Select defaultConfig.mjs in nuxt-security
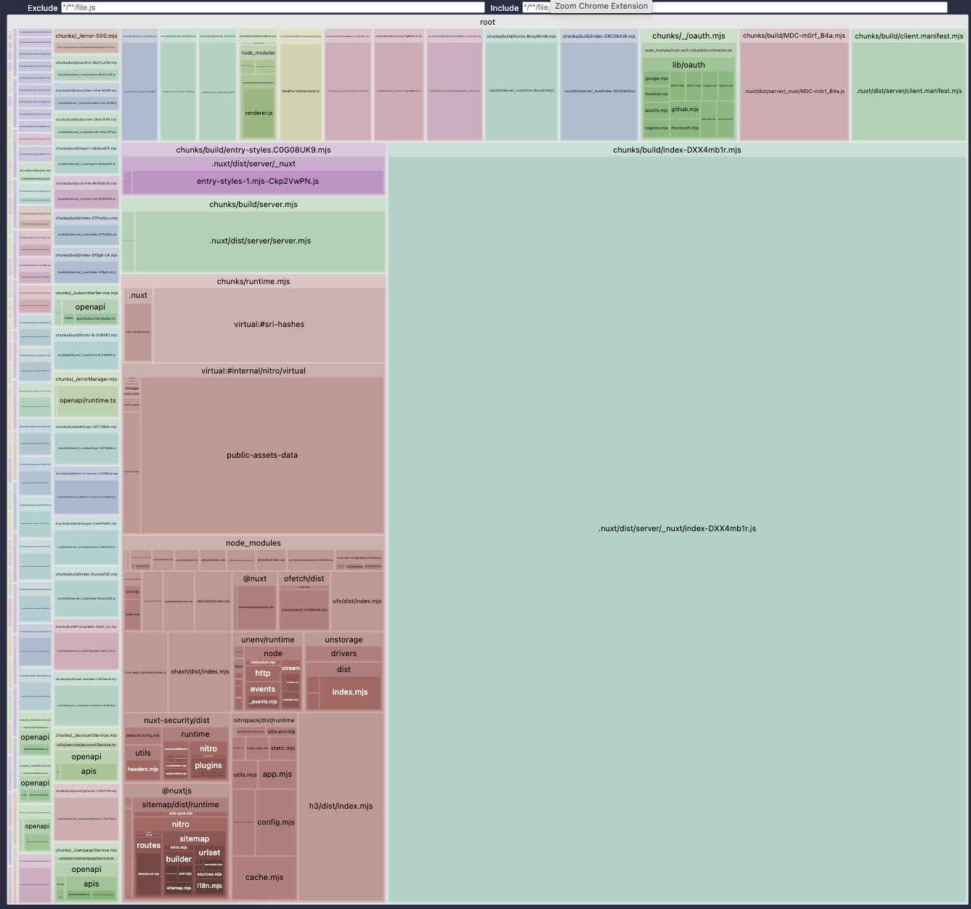 (x=143, y=735)
